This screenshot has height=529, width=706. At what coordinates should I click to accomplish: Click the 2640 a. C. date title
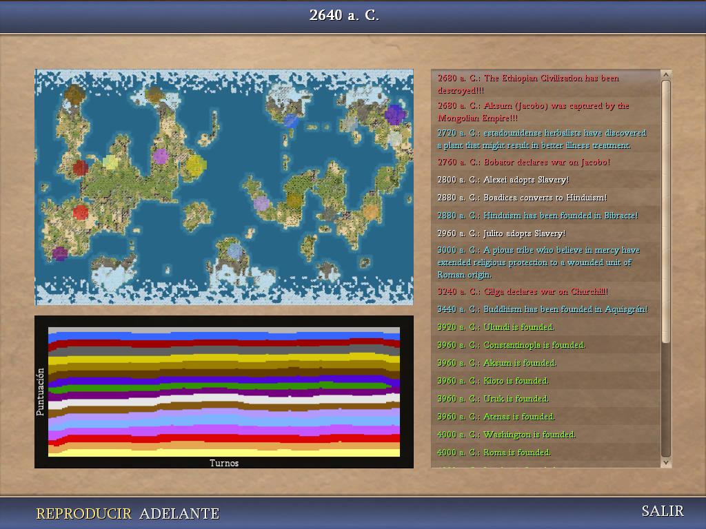[344, 15]
